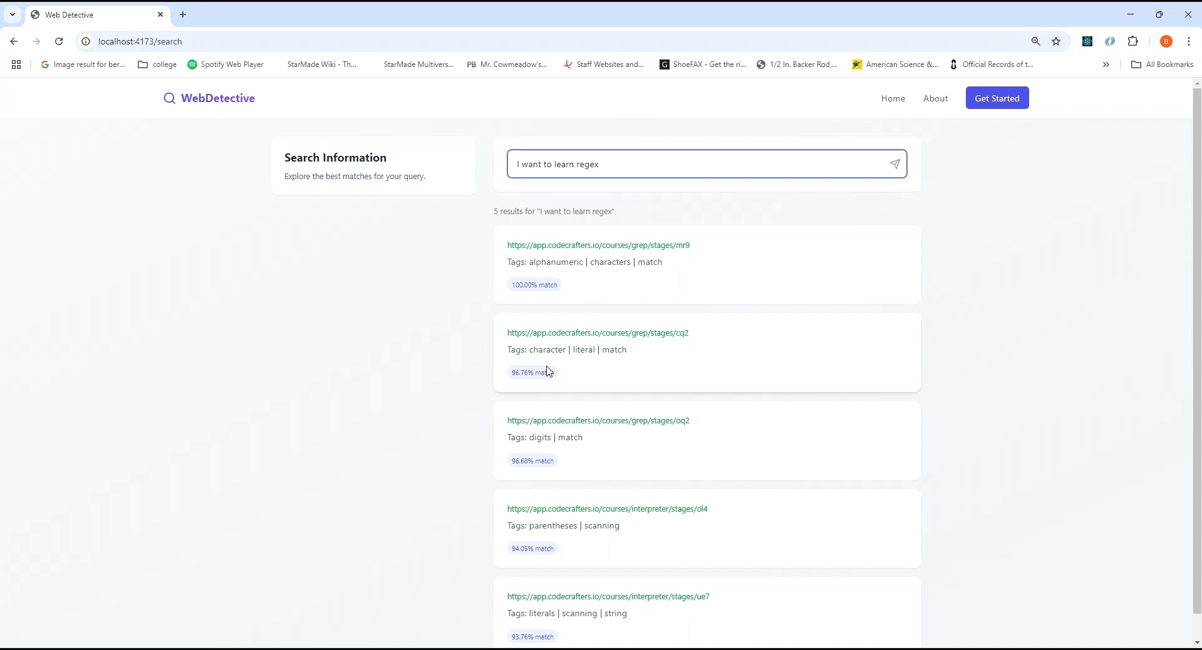The width and height of the screenshot is (1202, 650).
Task: Open the American Science &... bookmark
Action: [895, 64]
